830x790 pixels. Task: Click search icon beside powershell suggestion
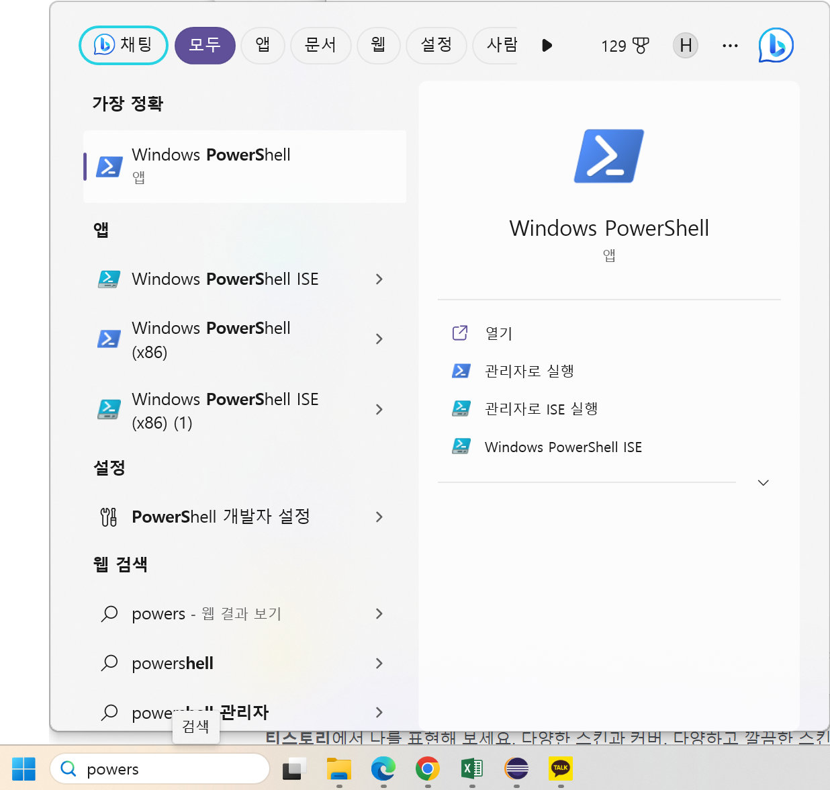click(x=109, y=663)
